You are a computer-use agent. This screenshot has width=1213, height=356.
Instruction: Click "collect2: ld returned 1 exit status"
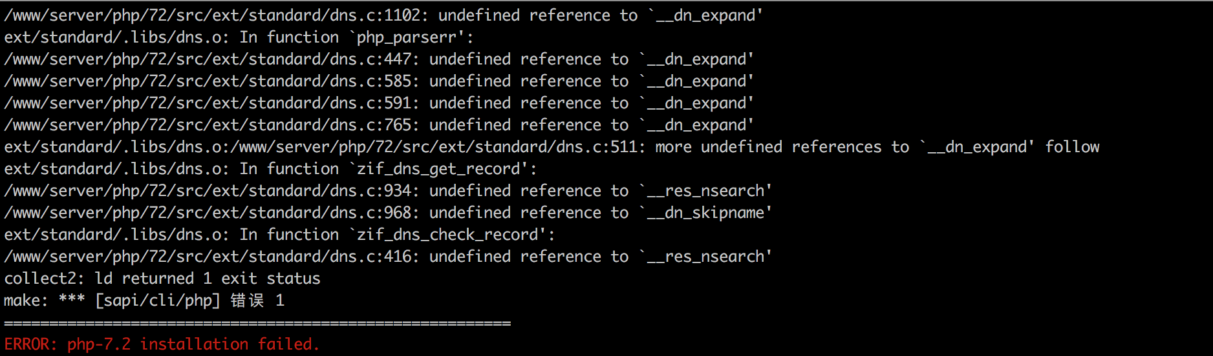162,279
